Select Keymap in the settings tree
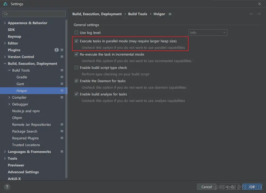This screenshot has width=266, height=193. pyautogui.click(x=14, y=37)
